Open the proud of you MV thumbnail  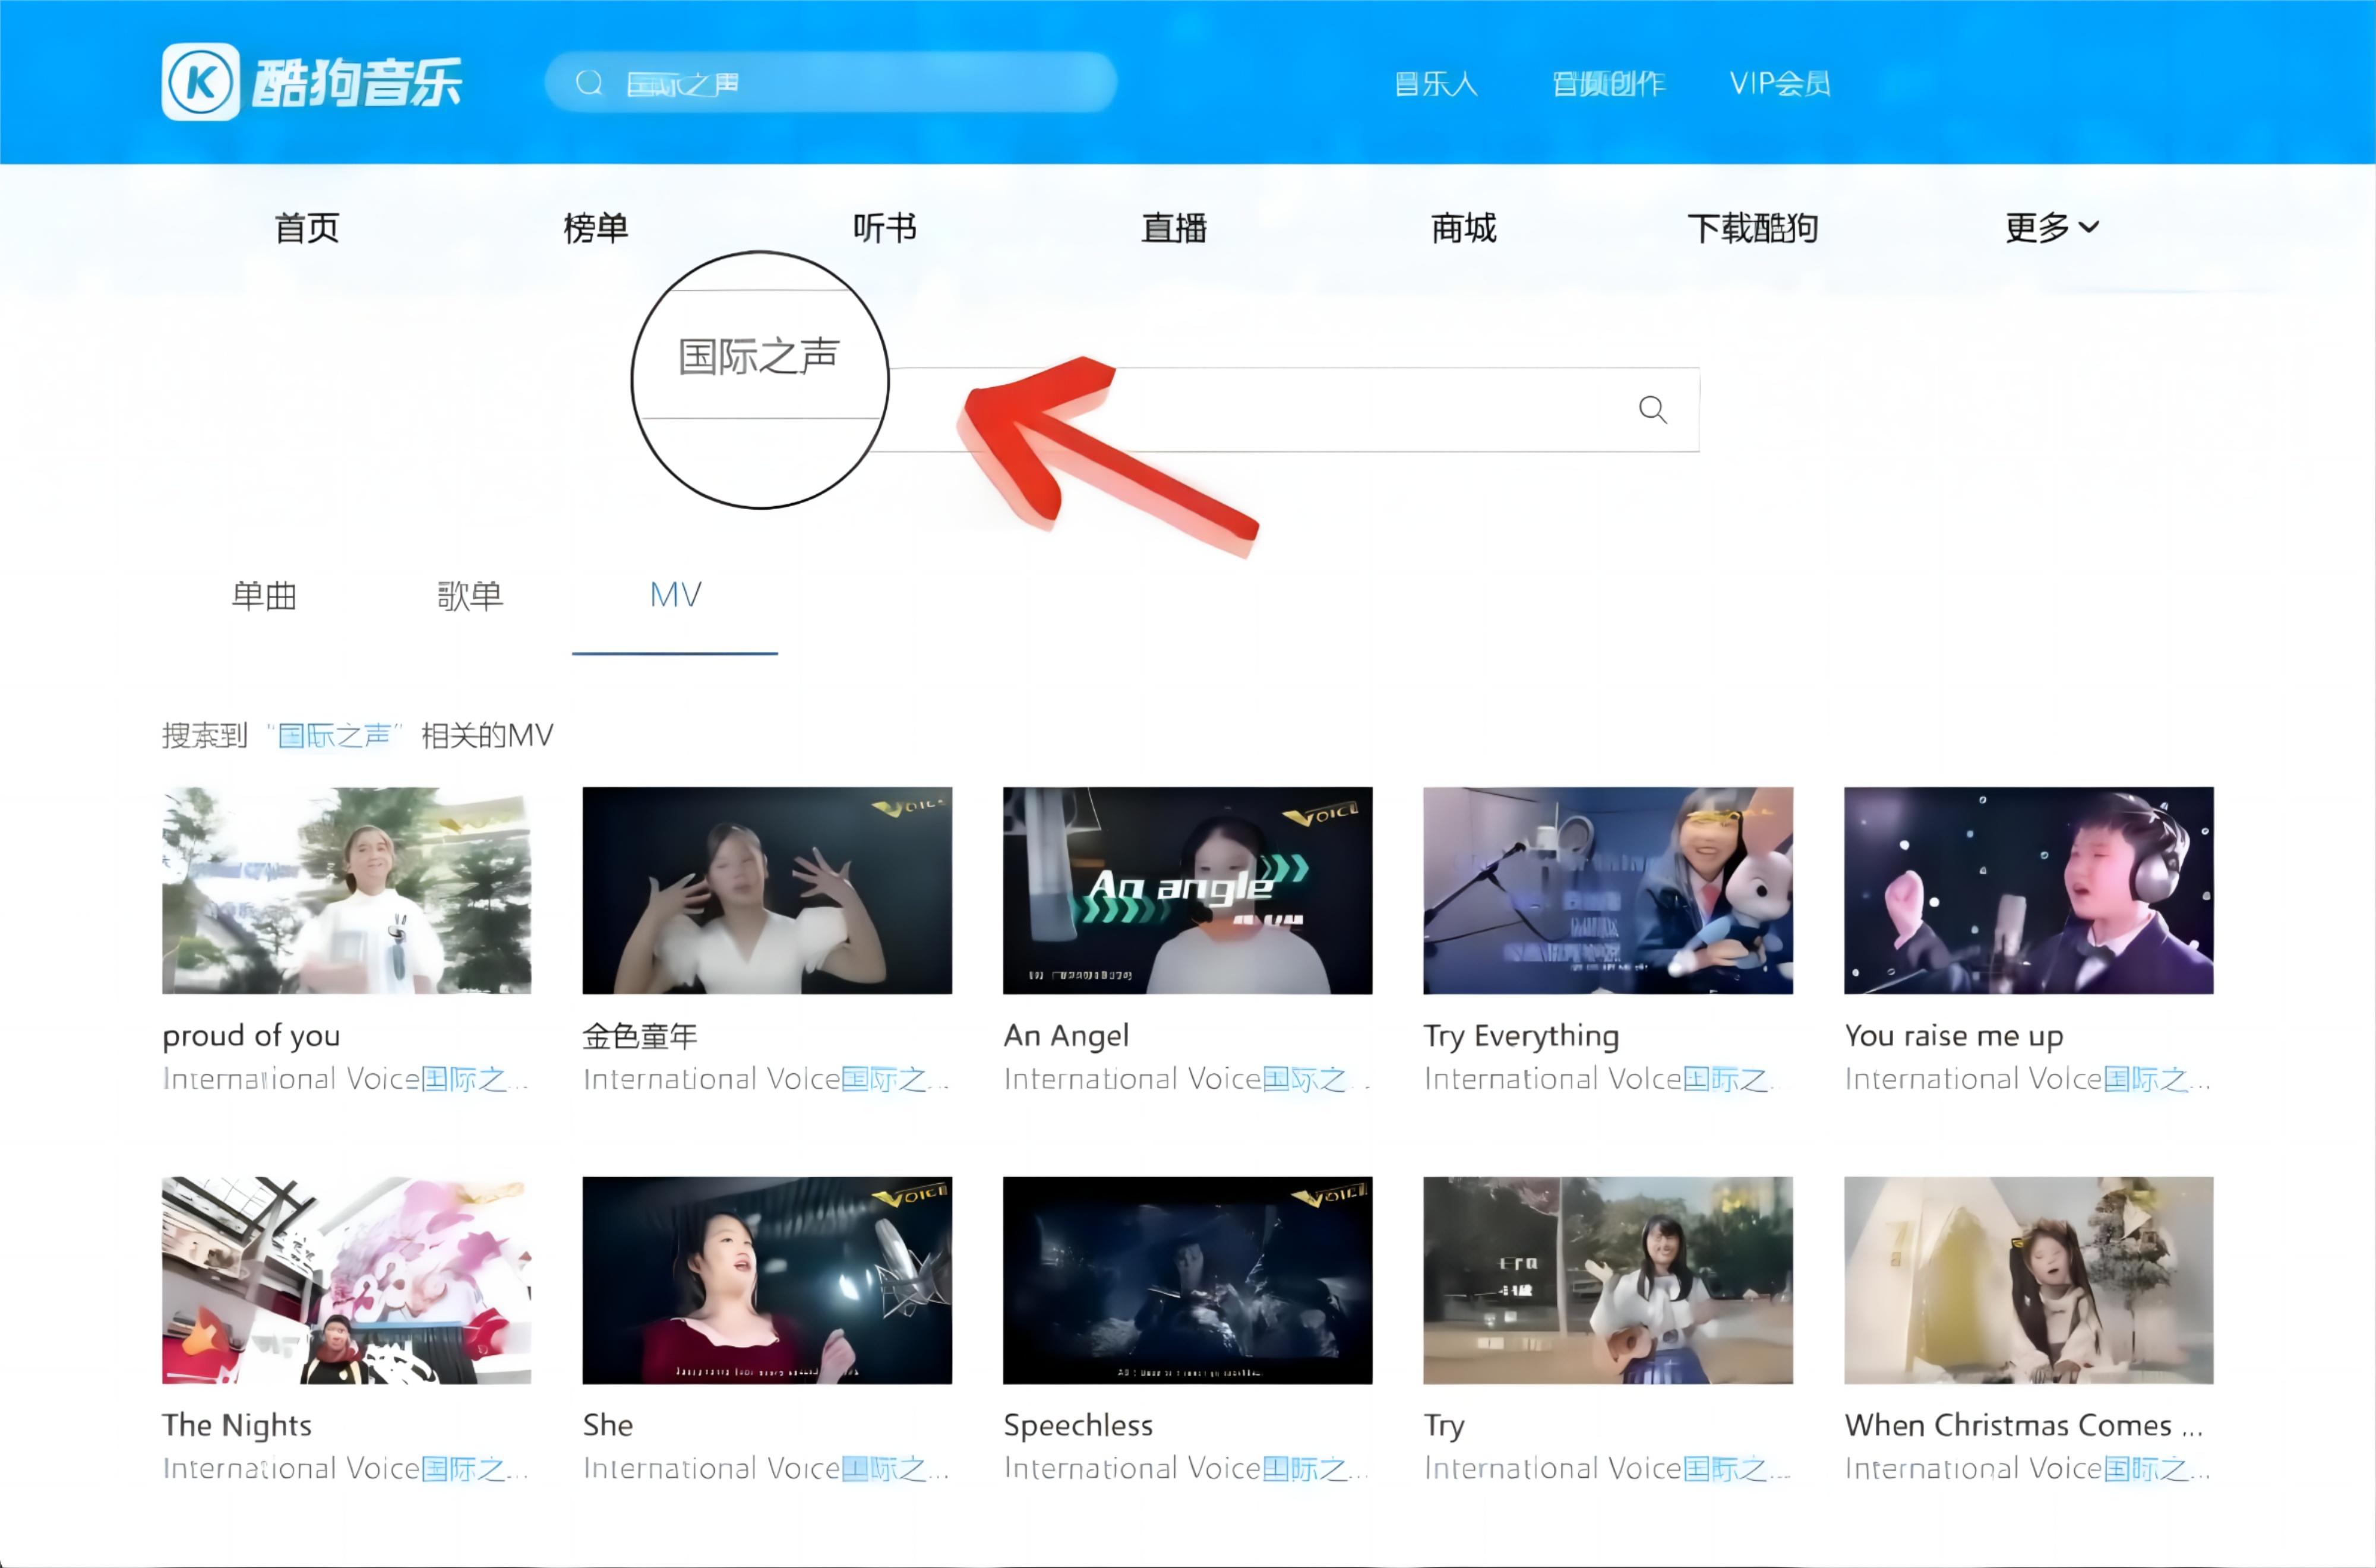coord(346,890)
